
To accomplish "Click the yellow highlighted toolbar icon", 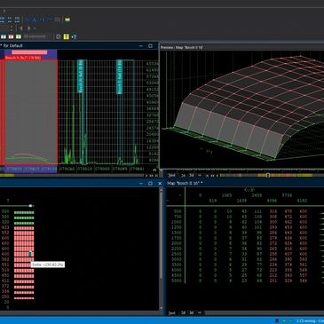I will (x=66, y=36).
